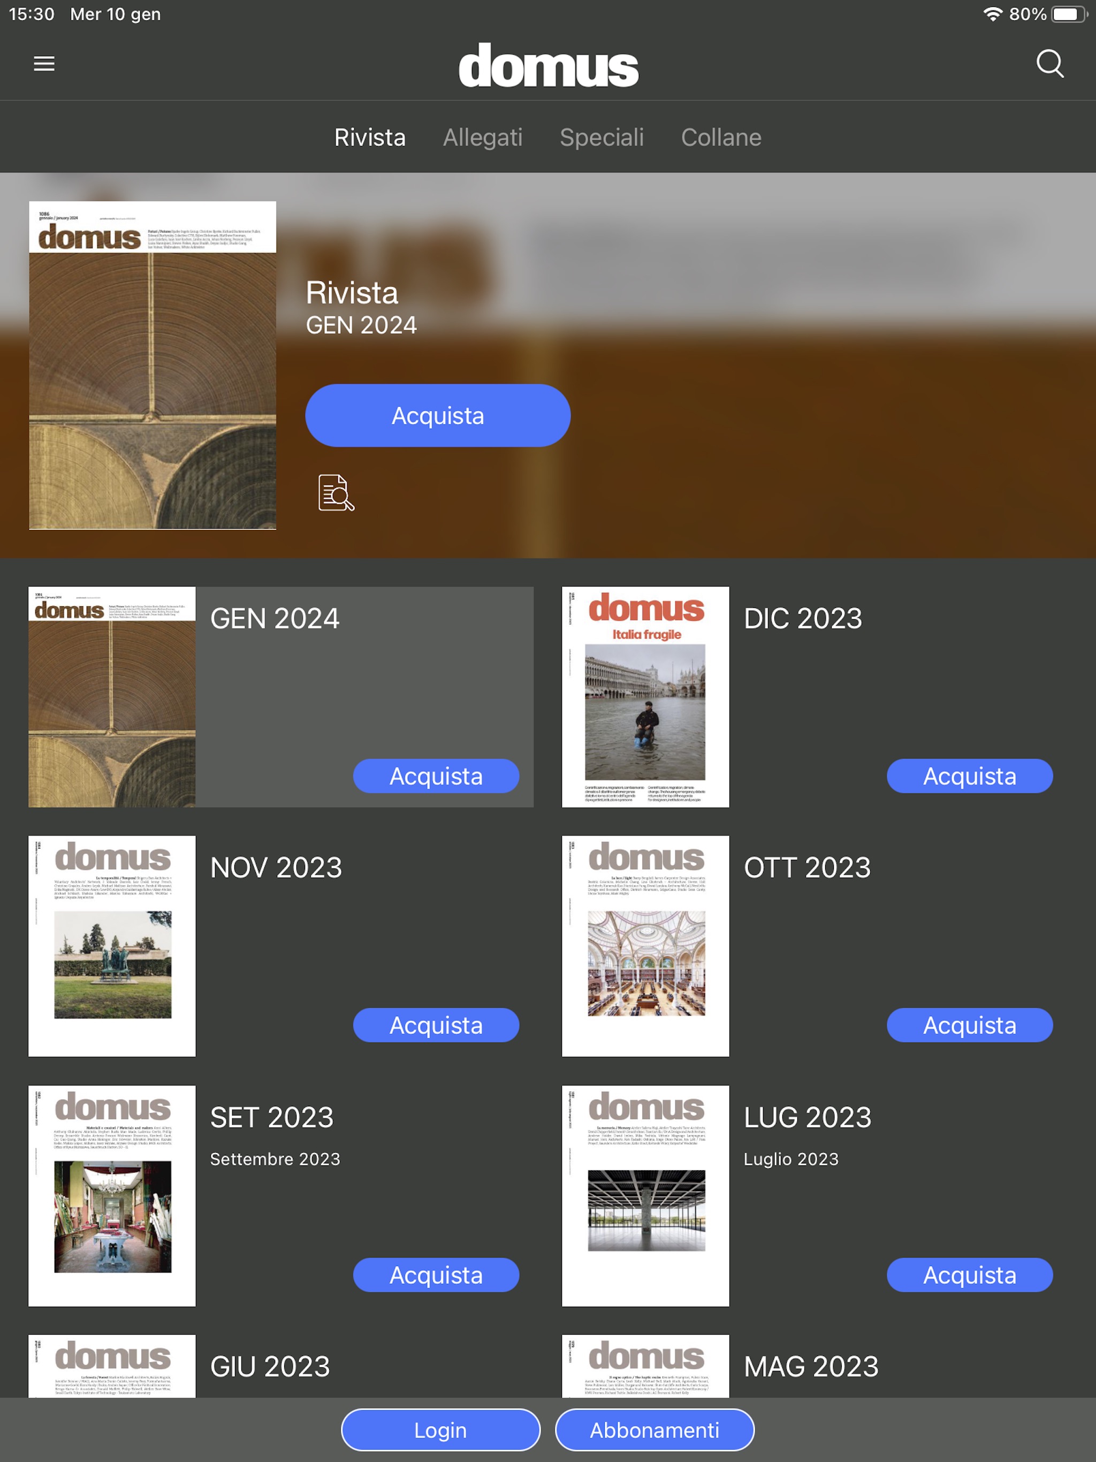The width and height of the screenshot is (1096, 1462).
Task: Select the 'NOV 2023' title
Action: tap(276, 868)
